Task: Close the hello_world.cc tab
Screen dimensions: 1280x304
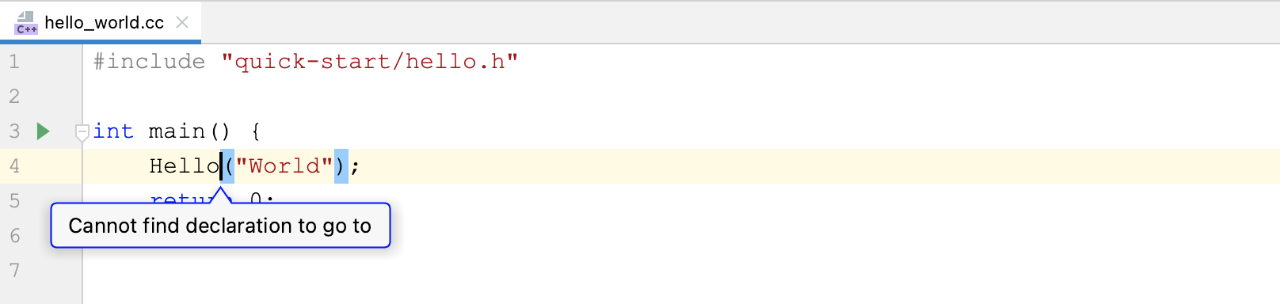Action: point(182,22)
